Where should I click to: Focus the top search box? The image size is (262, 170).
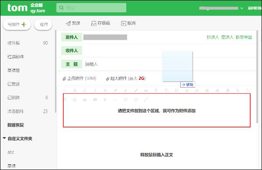(x=91, y=8)
